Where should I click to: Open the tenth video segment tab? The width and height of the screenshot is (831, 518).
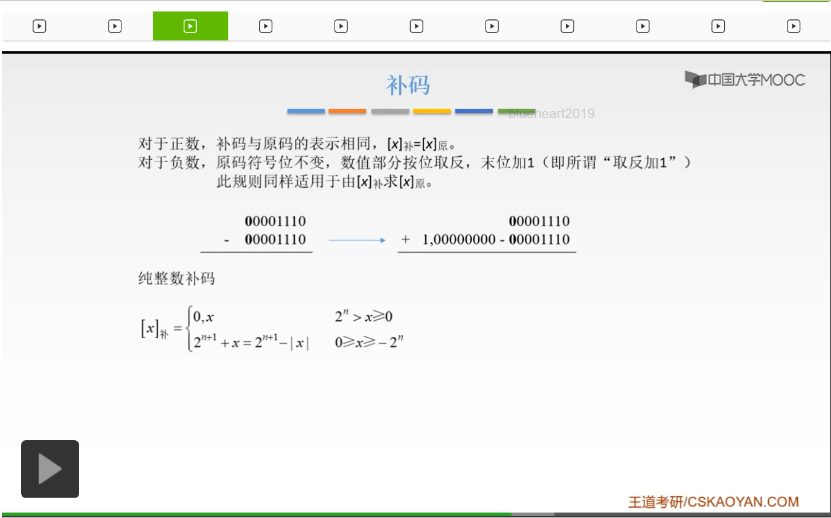719,27
